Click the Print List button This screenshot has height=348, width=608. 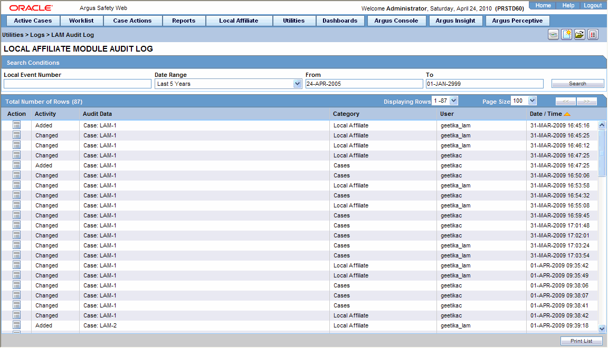pos(581,341)
